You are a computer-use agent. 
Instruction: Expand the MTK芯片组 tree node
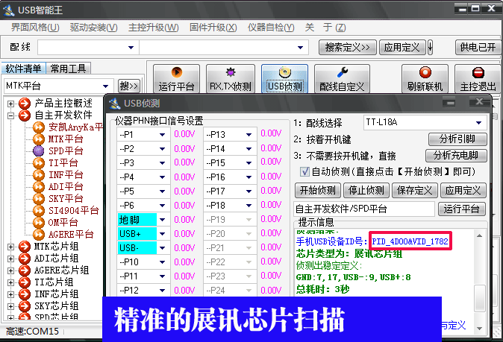click(10, 247)
